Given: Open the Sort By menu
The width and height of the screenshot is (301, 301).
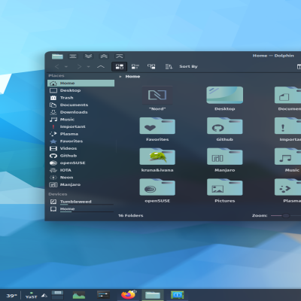Looking at the screenshot, I should coord(188,66).
